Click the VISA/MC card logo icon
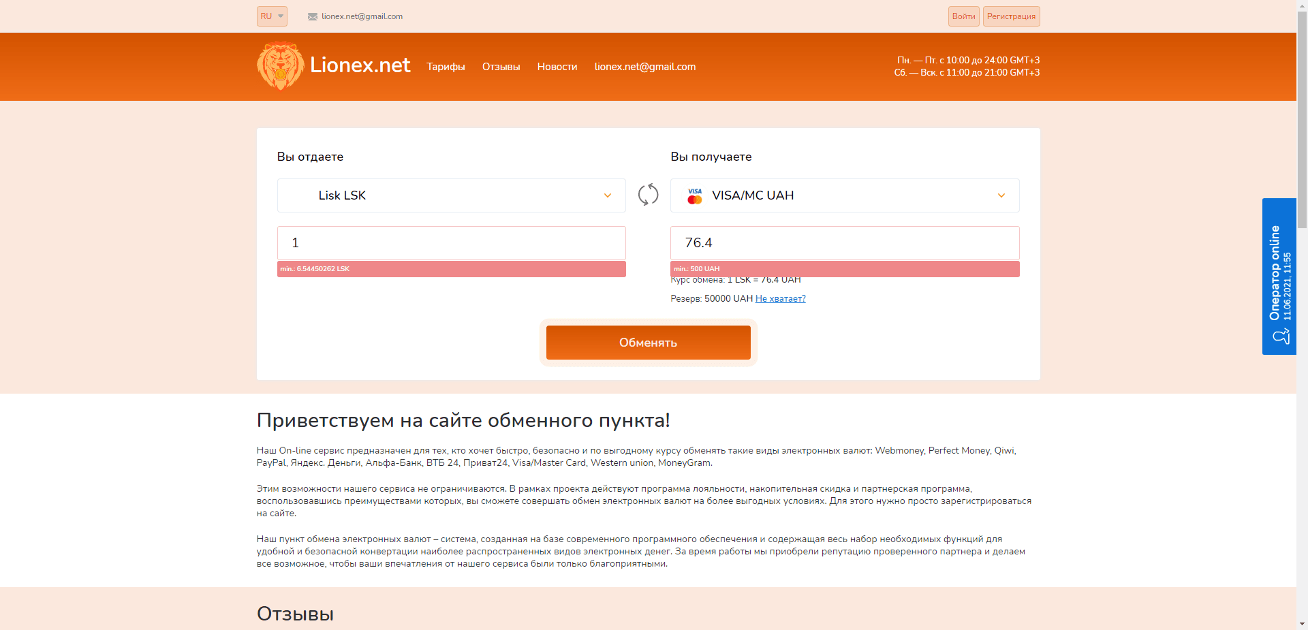Screen dimensions: 1308x630 coord(694,196)
